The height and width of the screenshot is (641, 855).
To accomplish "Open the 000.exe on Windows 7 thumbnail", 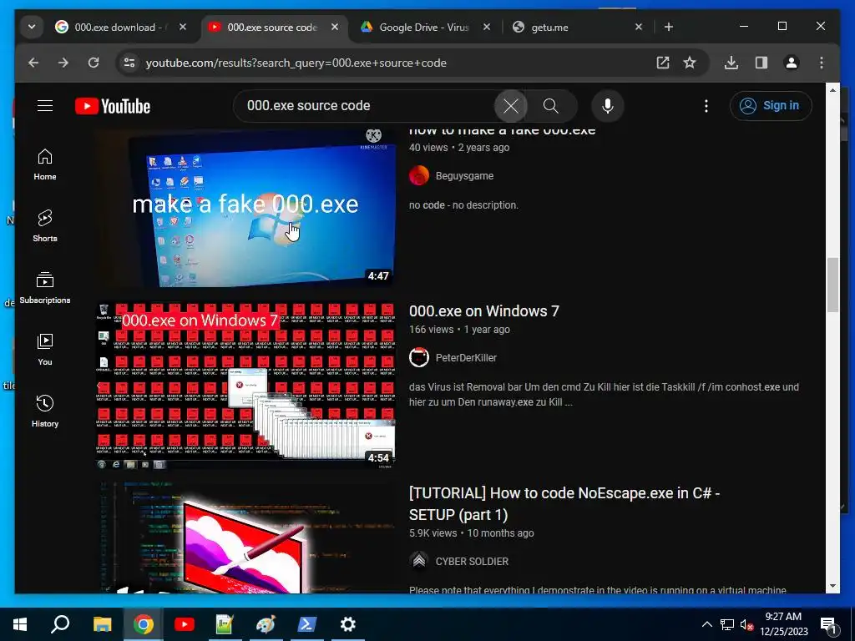I will pos(246,386).
